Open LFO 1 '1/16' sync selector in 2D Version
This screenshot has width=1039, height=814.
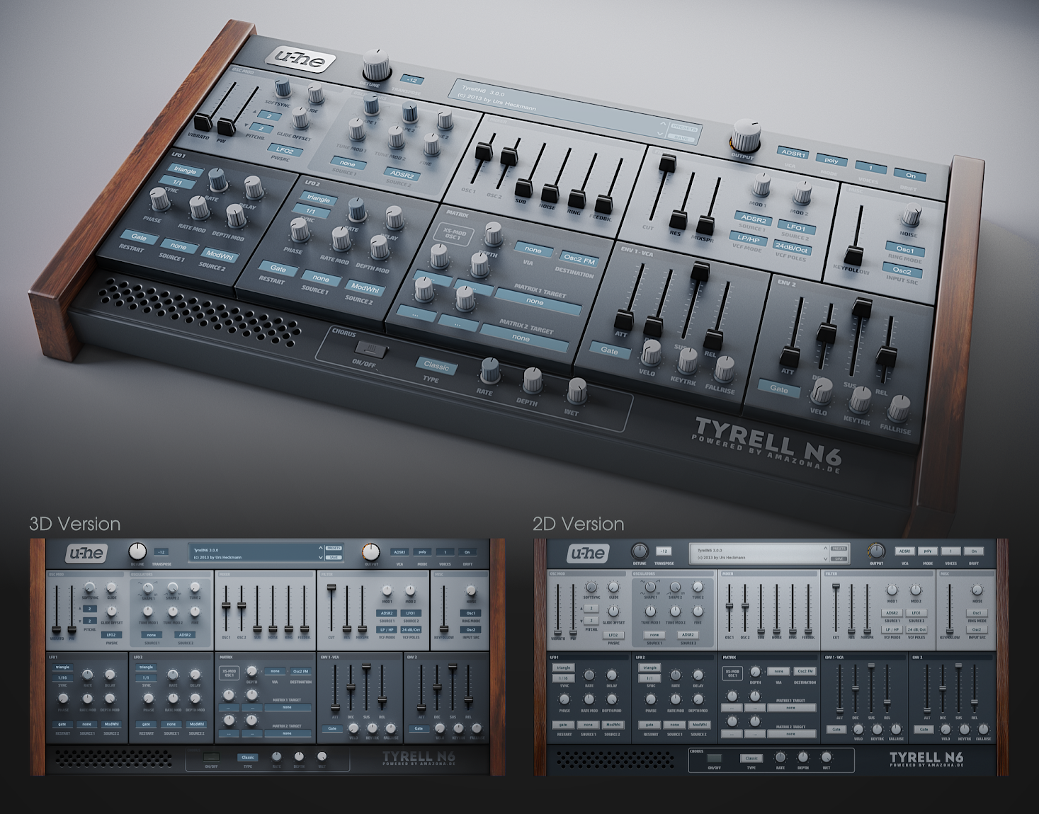pos(564,678)
